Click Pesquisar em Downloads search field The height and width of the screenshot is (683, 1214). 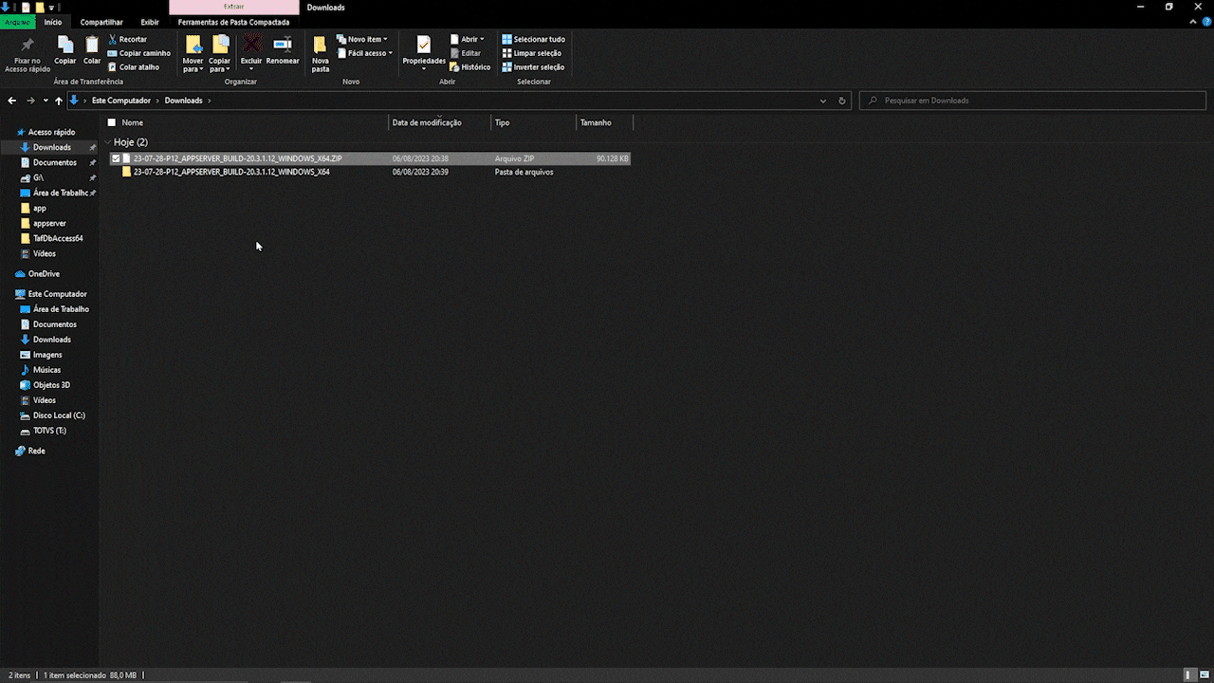1033,101
